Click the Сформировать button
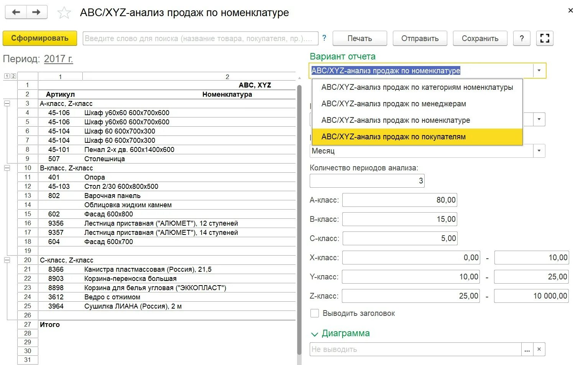The image size is (573, 365). (x=40, y=38)
